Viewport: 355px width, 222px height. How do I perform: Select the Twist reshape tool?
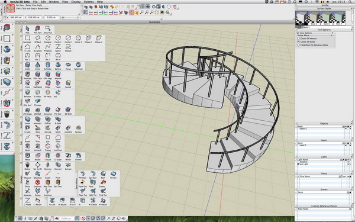pyautogui.click(x=27, y=84)
